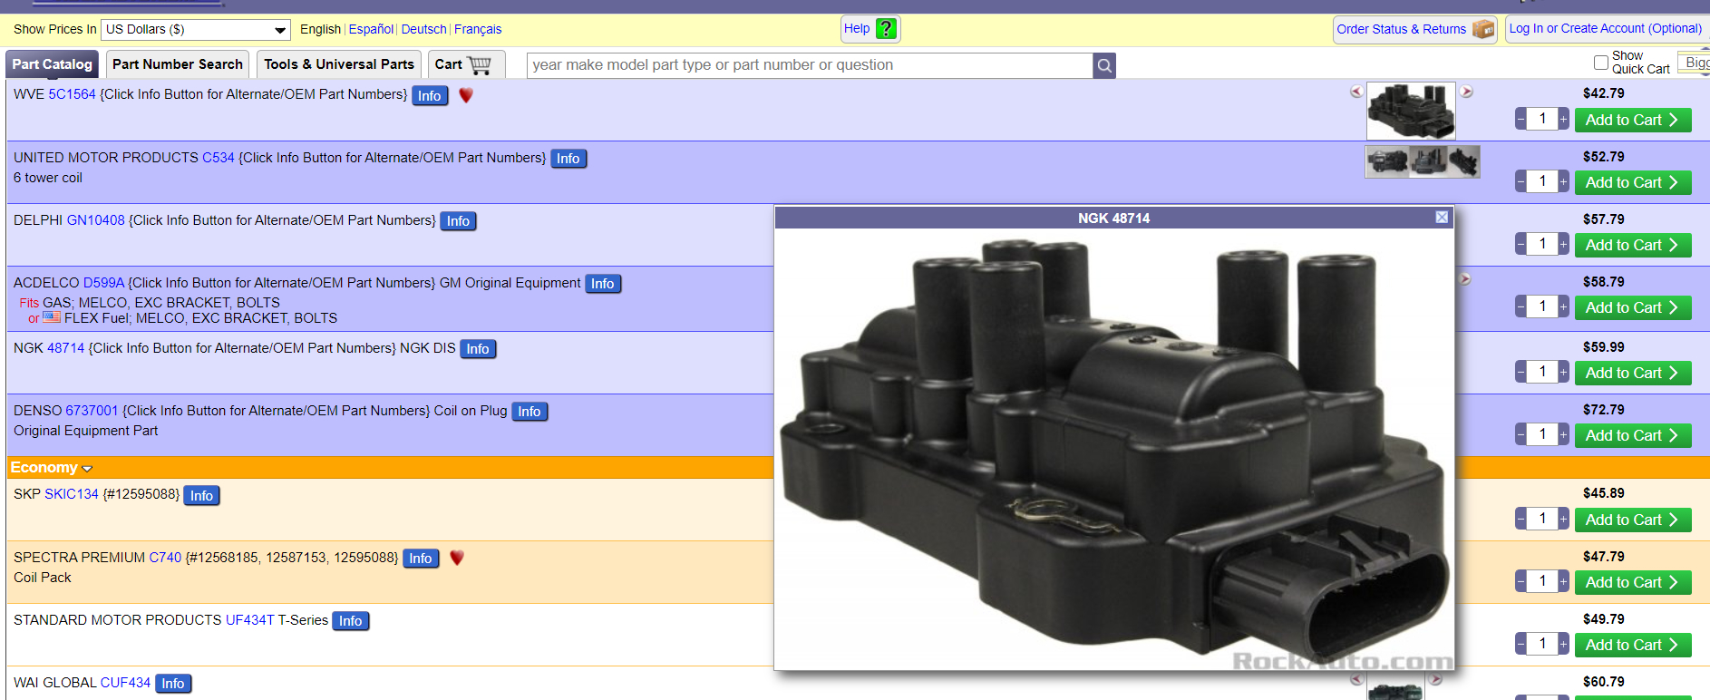Decrease quantity for the $57.79 Delphi coil
1710x700 pixels.
click(x=1521, y=244)
